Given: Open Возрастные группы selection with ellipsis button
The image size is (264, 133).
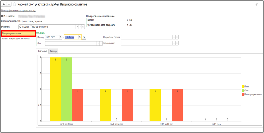Looking at the screenshot, I should [x=174, y=37].
